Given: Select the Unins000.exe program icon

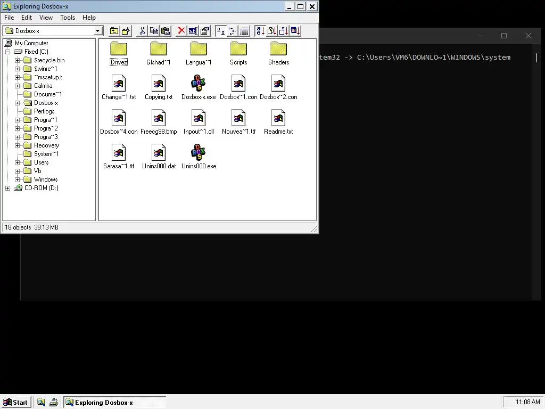Looking at the screenshot, I should click(x=199, y=157).
